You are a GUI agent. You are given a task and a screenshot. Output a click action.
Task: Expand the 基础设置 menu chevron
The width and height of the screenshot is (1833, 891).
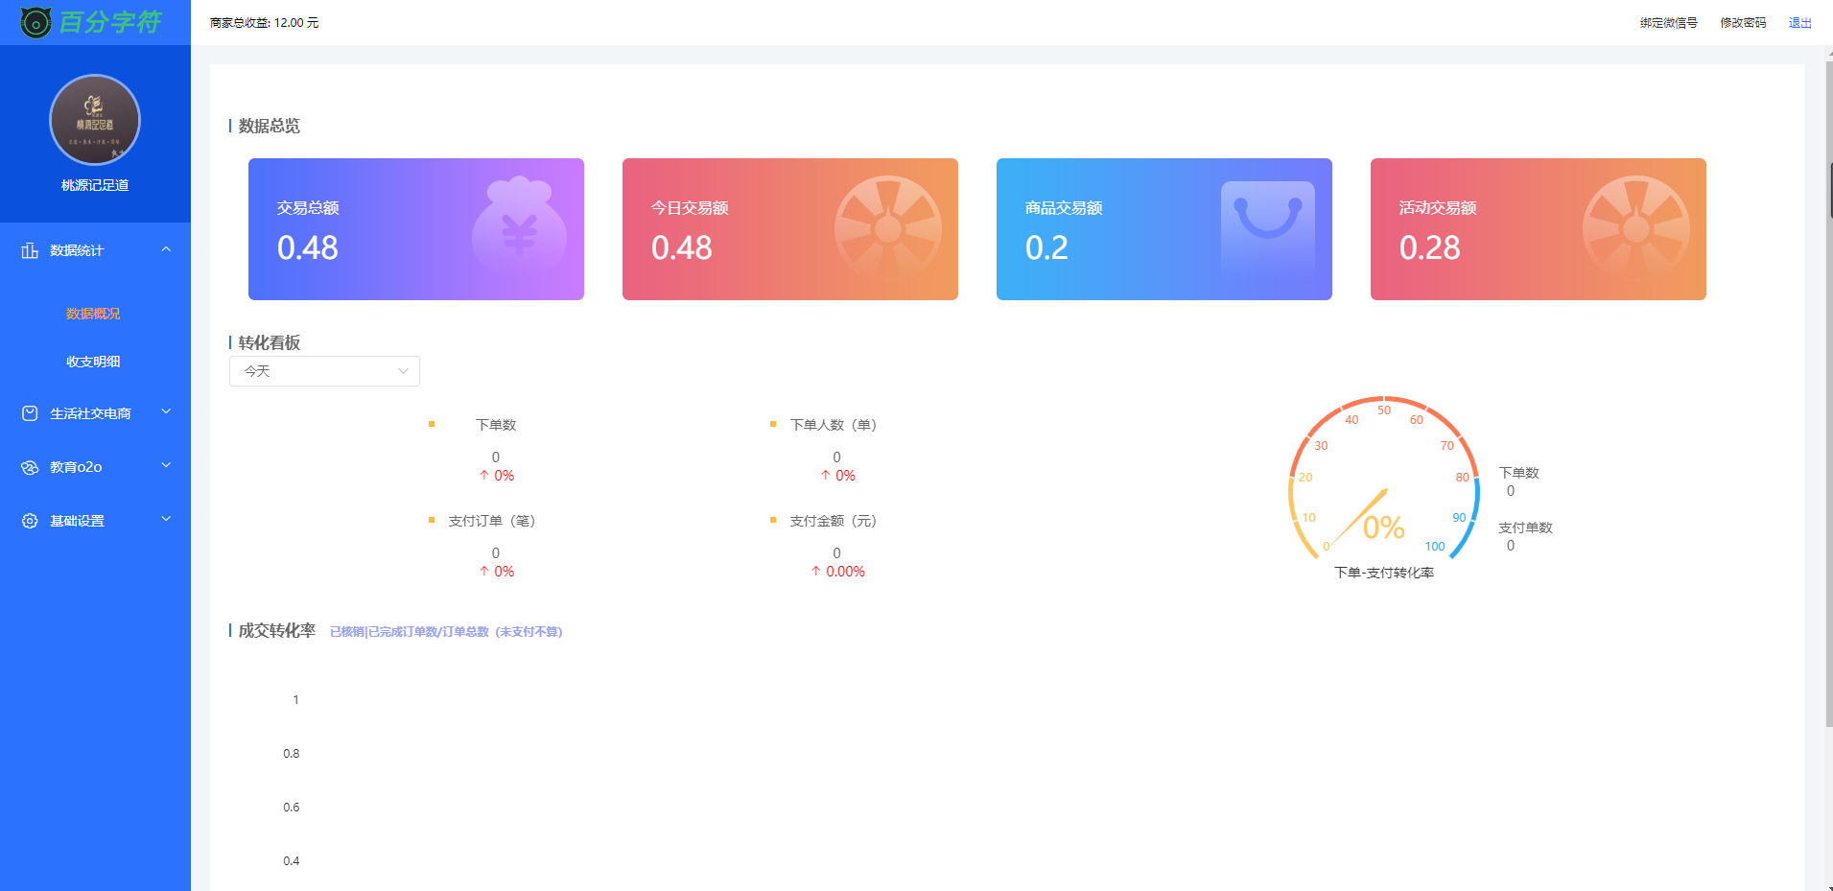click(x=166, y=520)
